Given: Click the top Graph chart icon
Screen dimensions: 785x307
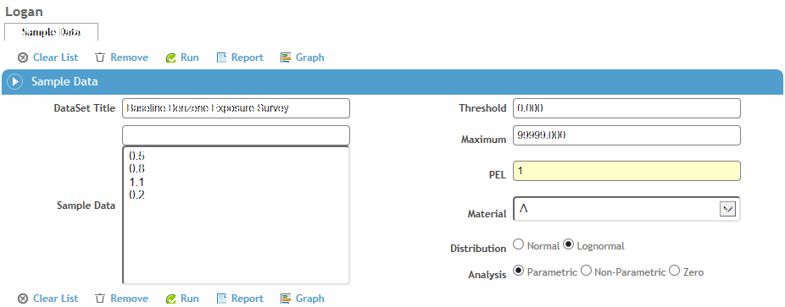Looking at the screenshot, I should (x=286, y=58).
